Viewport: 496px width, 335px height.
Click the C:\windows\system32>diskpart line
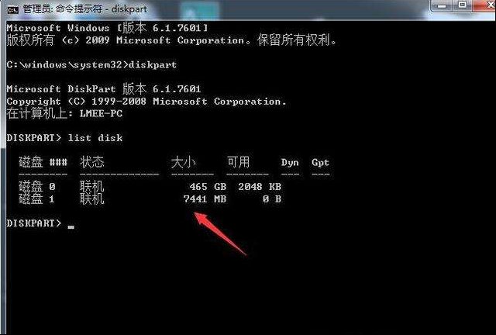pos(91,65)
